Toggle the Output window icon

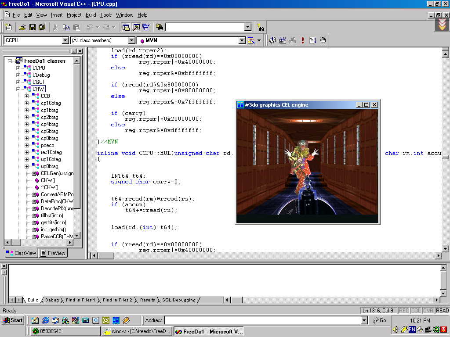tap(136, 27)
